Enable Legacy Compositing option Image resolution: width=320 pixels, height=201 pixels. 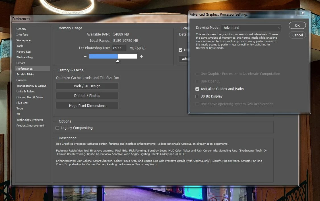(x=57, y=128)
